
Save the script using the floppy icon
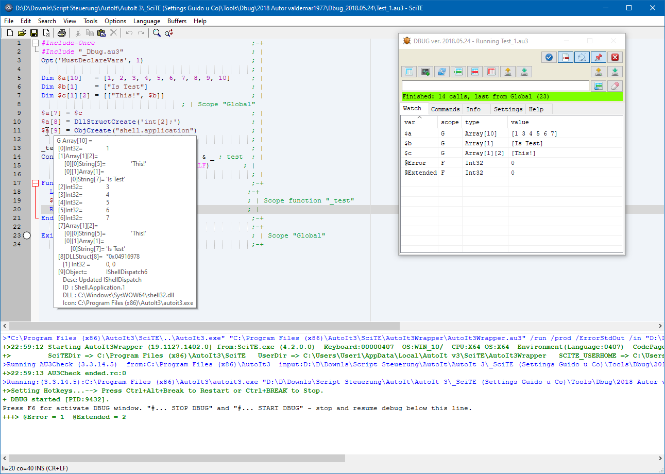34,33
